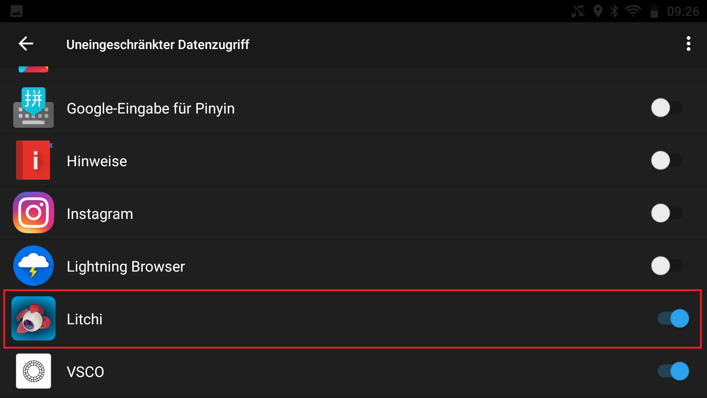Turn off the VSCO data toggle

tap(673, 371)
